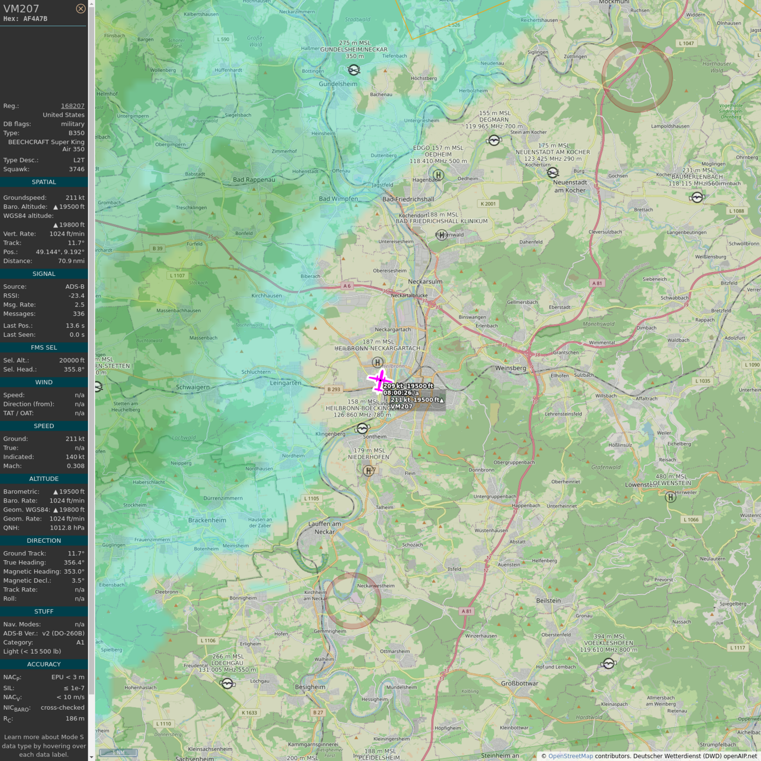
Task: Click the Baumerlenbach airfield icon
Action: coord(697,198)
